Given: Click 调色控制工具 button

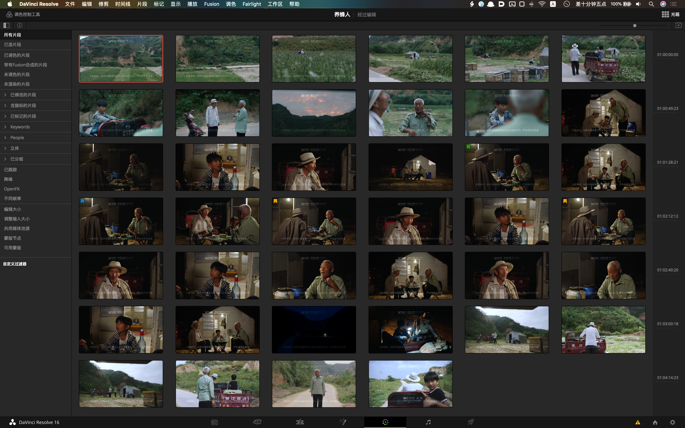Looking at the screenshot, I should (x=23, y=14).
